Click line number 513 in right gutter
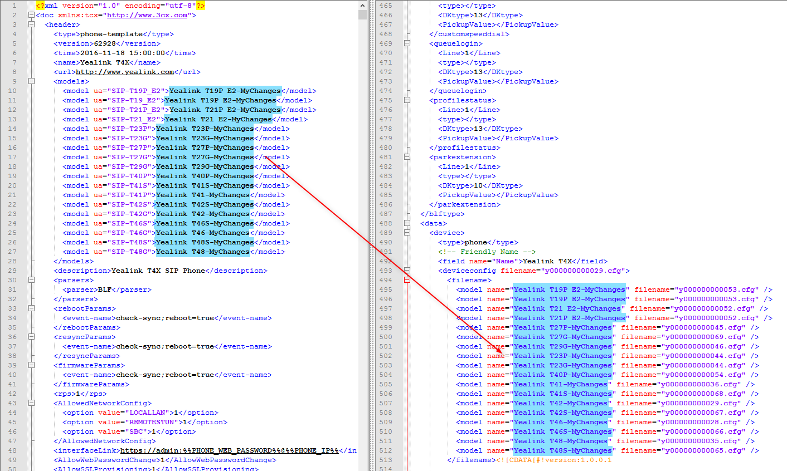The height and width of the screenshot is (471, 787). coord(386,460)
